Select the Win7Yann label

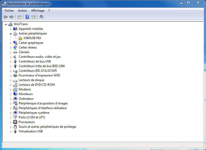coord(21,24)
